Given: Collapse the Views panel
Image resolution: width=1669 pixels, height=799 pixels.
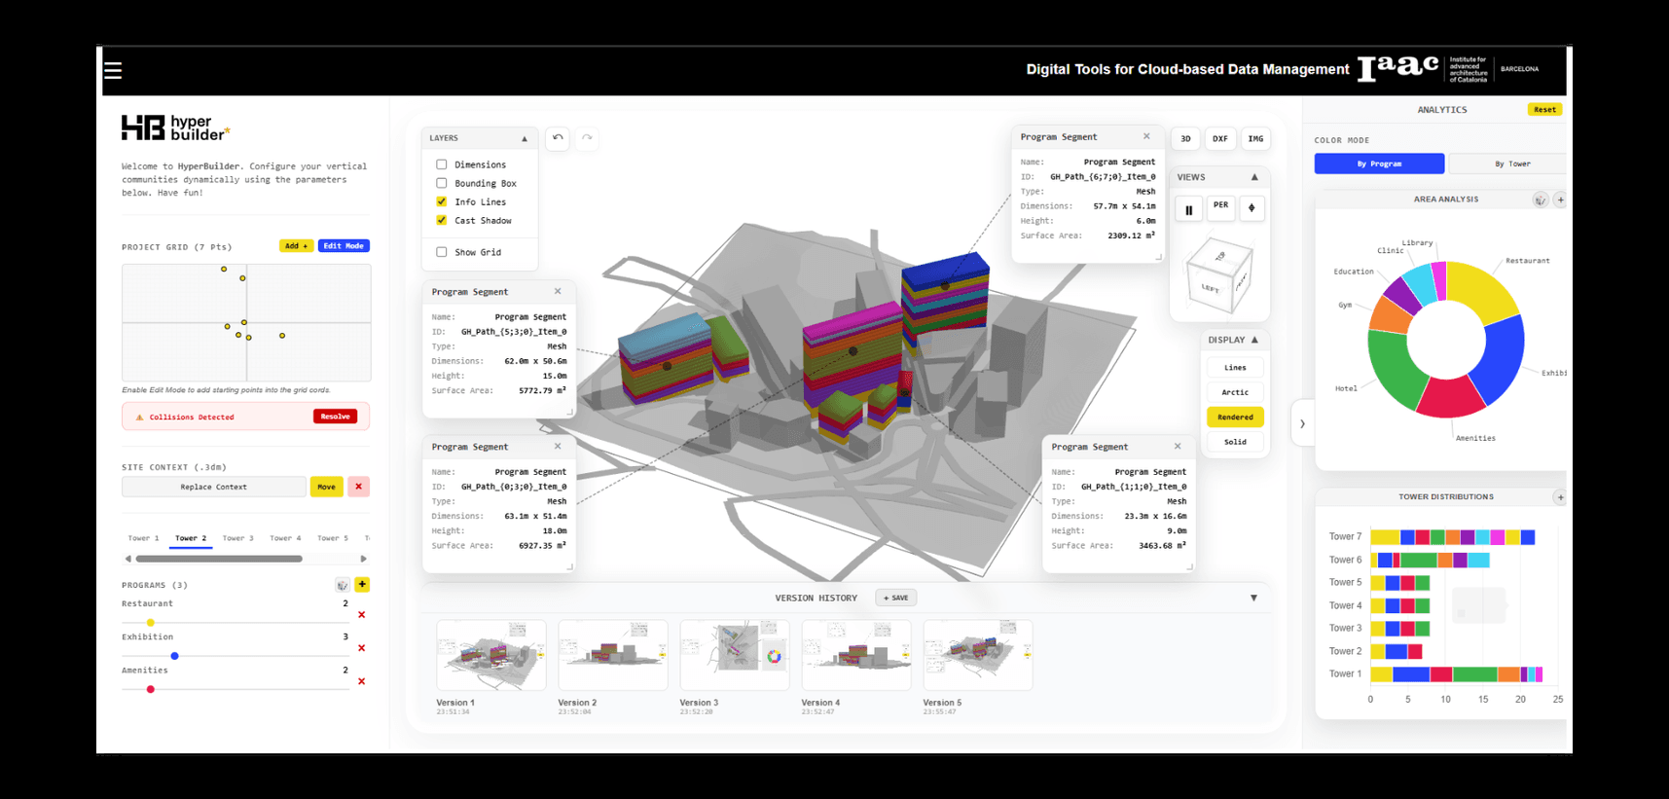Looking at the screenshot, I should (1254, 177).
